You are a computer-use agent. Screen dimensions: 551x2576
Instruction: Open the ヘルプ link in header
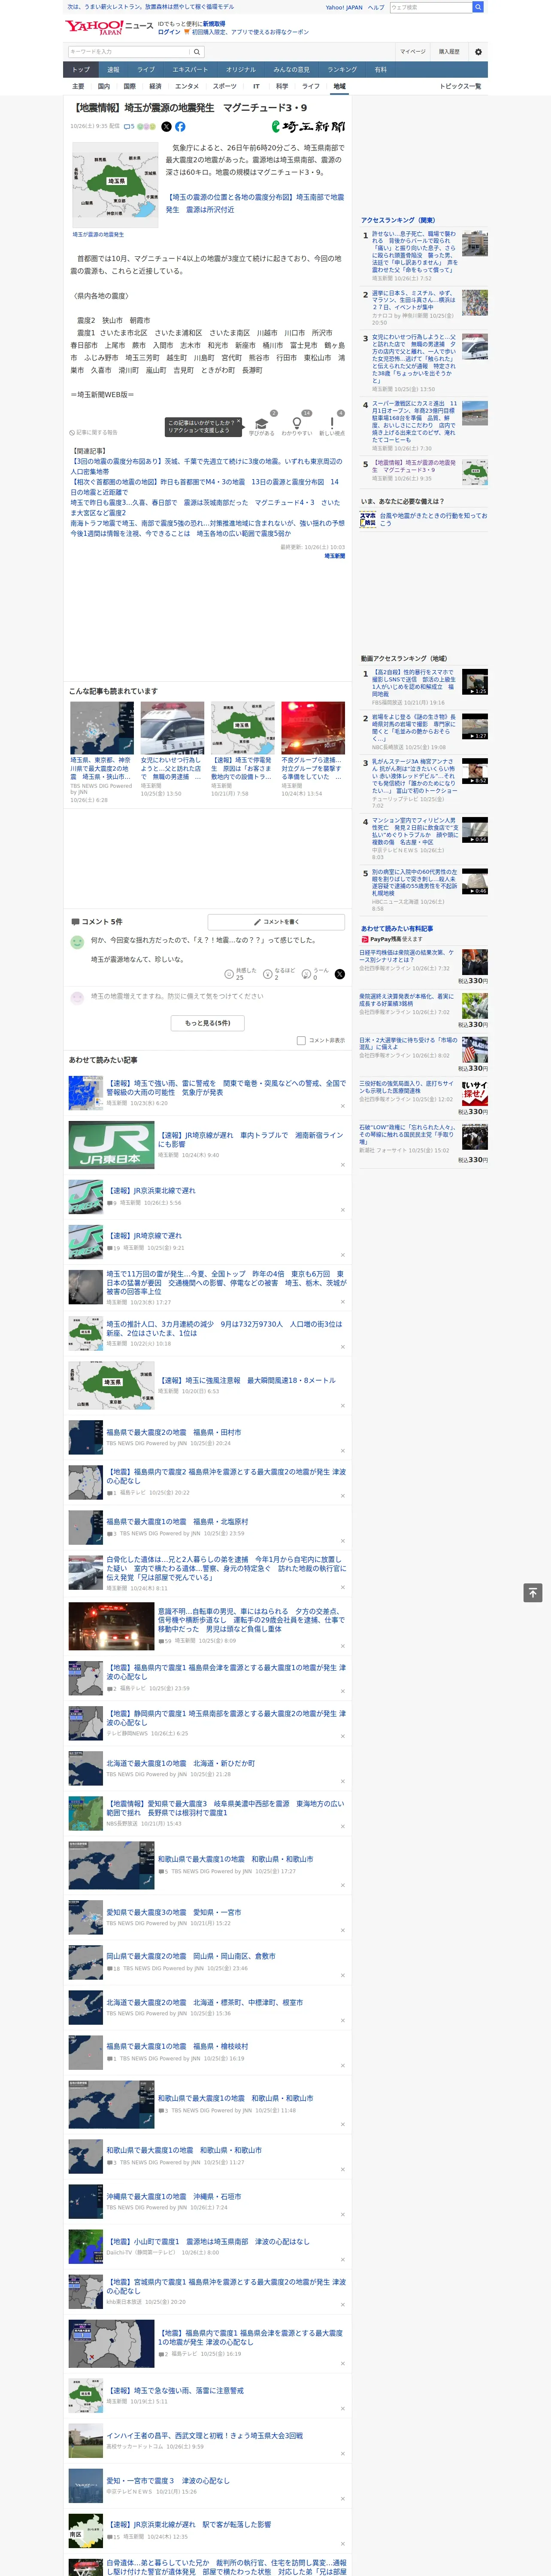coord(375,7)
